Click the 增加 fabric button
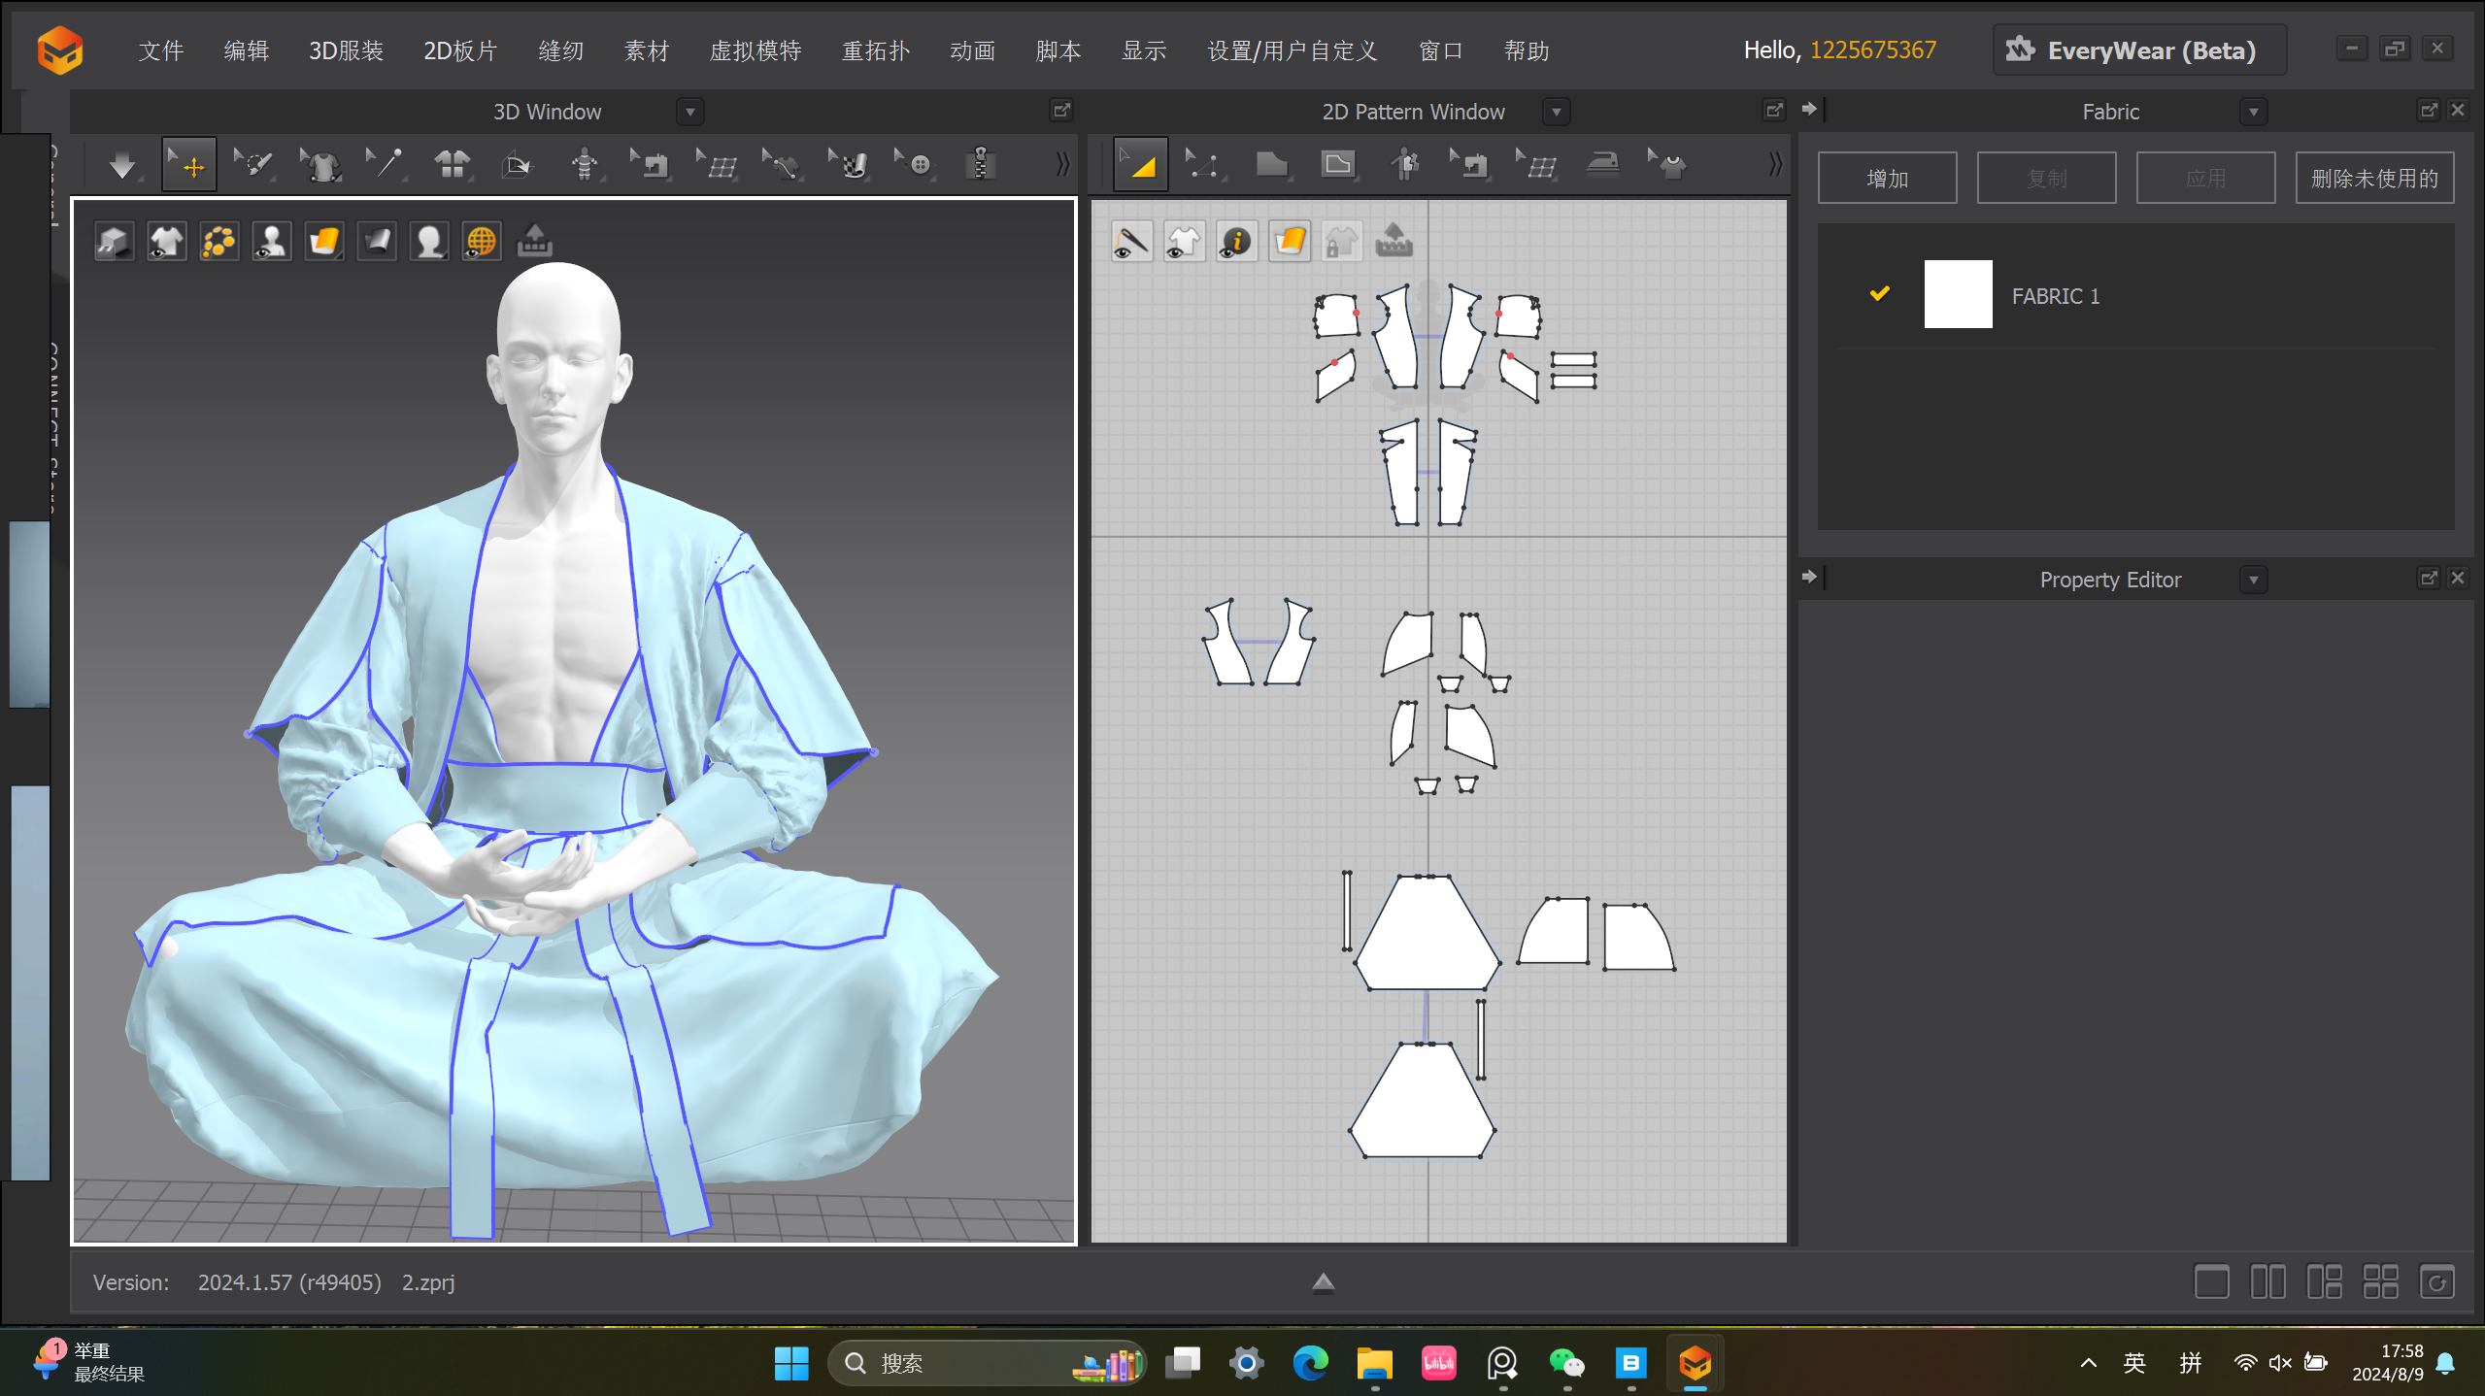 coord(1887,179)
